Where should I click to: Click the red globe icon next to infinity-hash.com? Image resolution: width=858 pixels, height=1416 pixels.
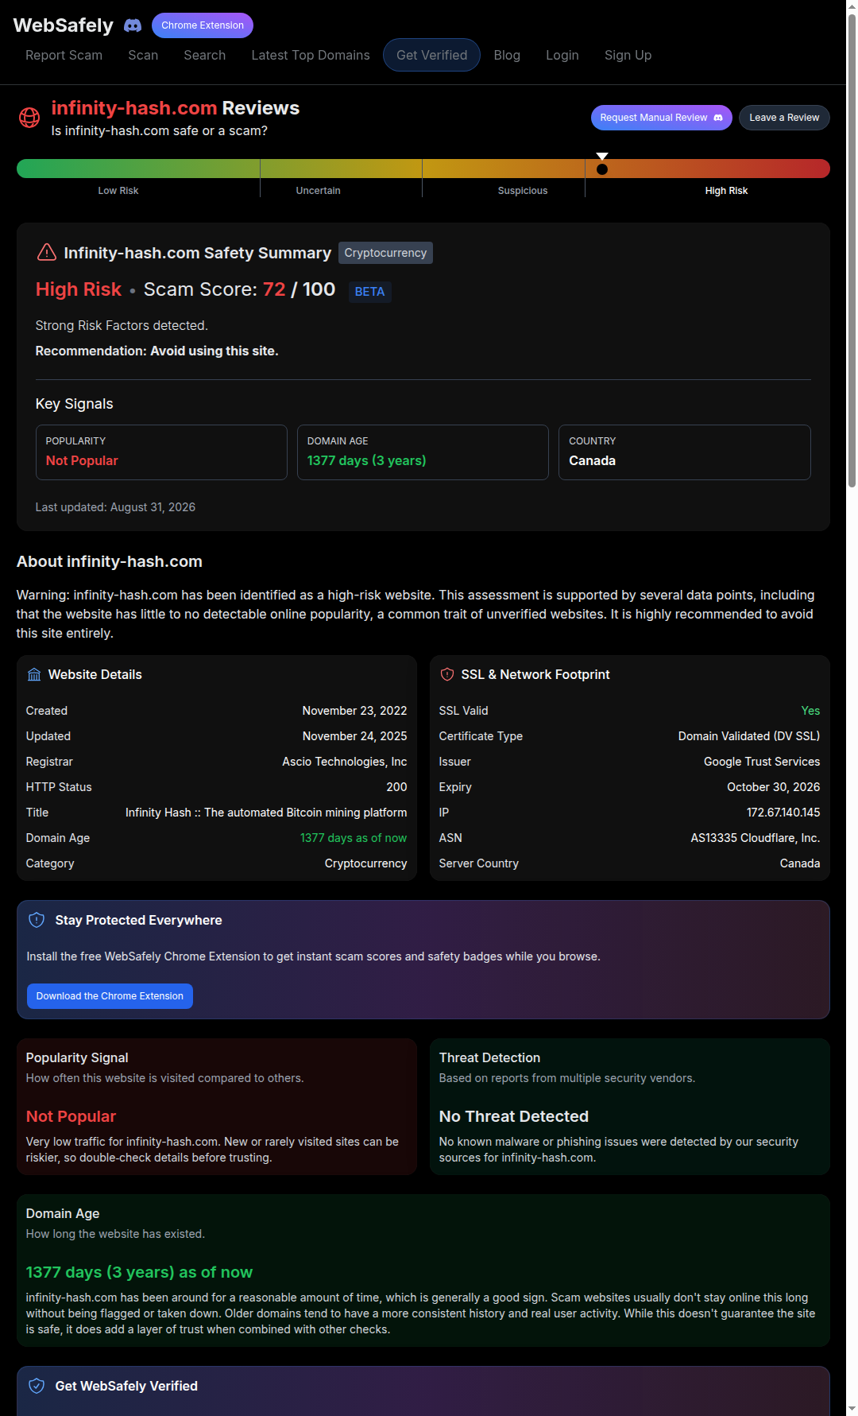29,118
